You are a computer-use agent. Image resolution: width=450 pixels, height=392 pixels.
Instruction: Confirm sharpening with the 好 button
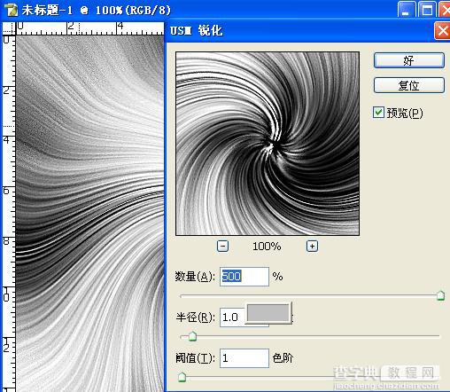(409, 60)
